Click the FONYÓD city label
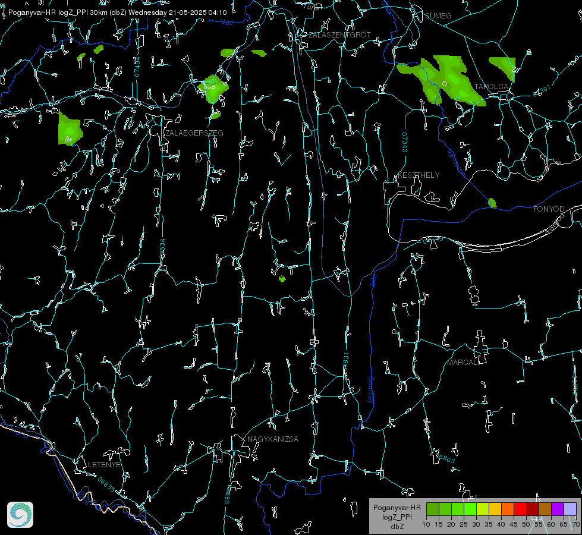582x535 pixels. [x=549, y=209]
